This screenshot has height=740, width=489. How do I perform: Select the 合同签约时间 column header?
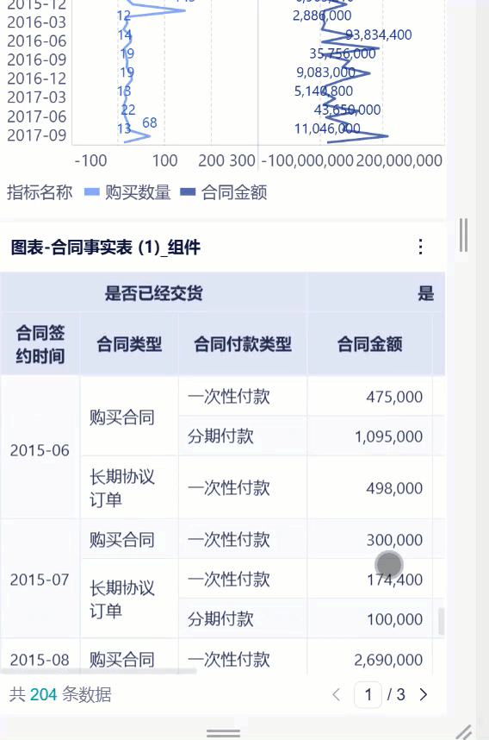pyautogui.click(x=40, y=344)
